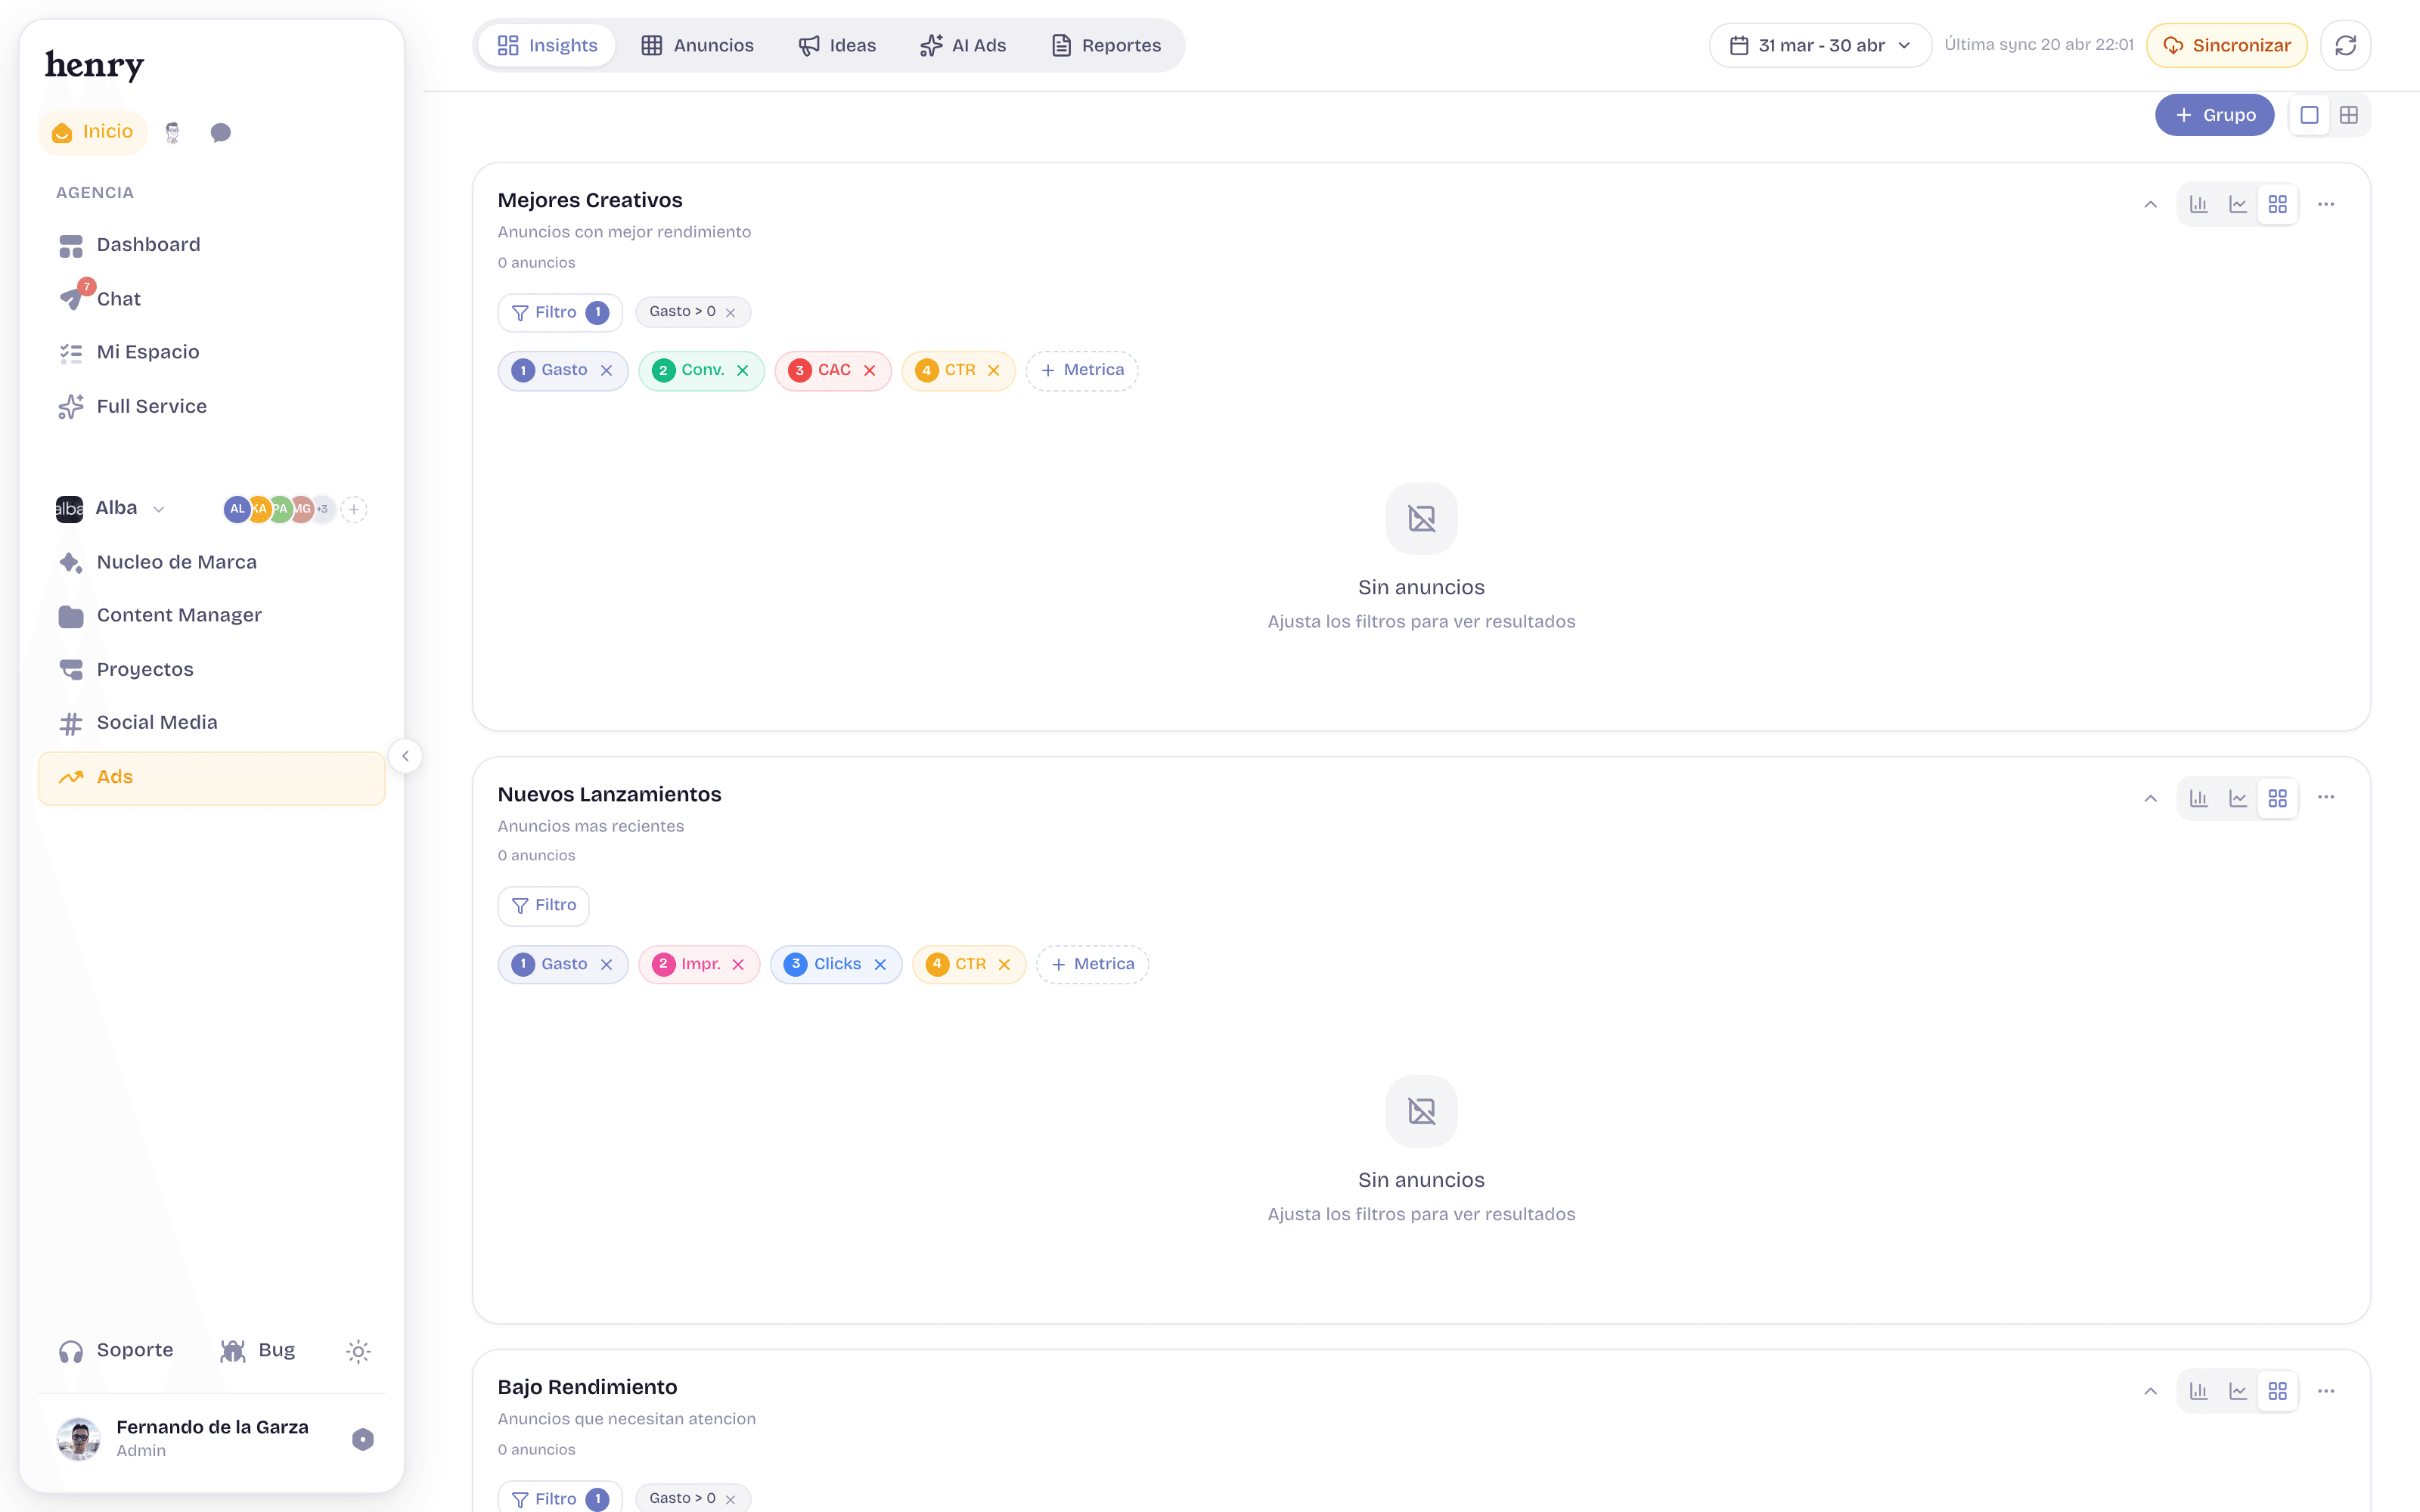Screen dimensions: 2420x1512
Task: Open the 31 mar - 30 abr date dropdown
Action: 1820,45
